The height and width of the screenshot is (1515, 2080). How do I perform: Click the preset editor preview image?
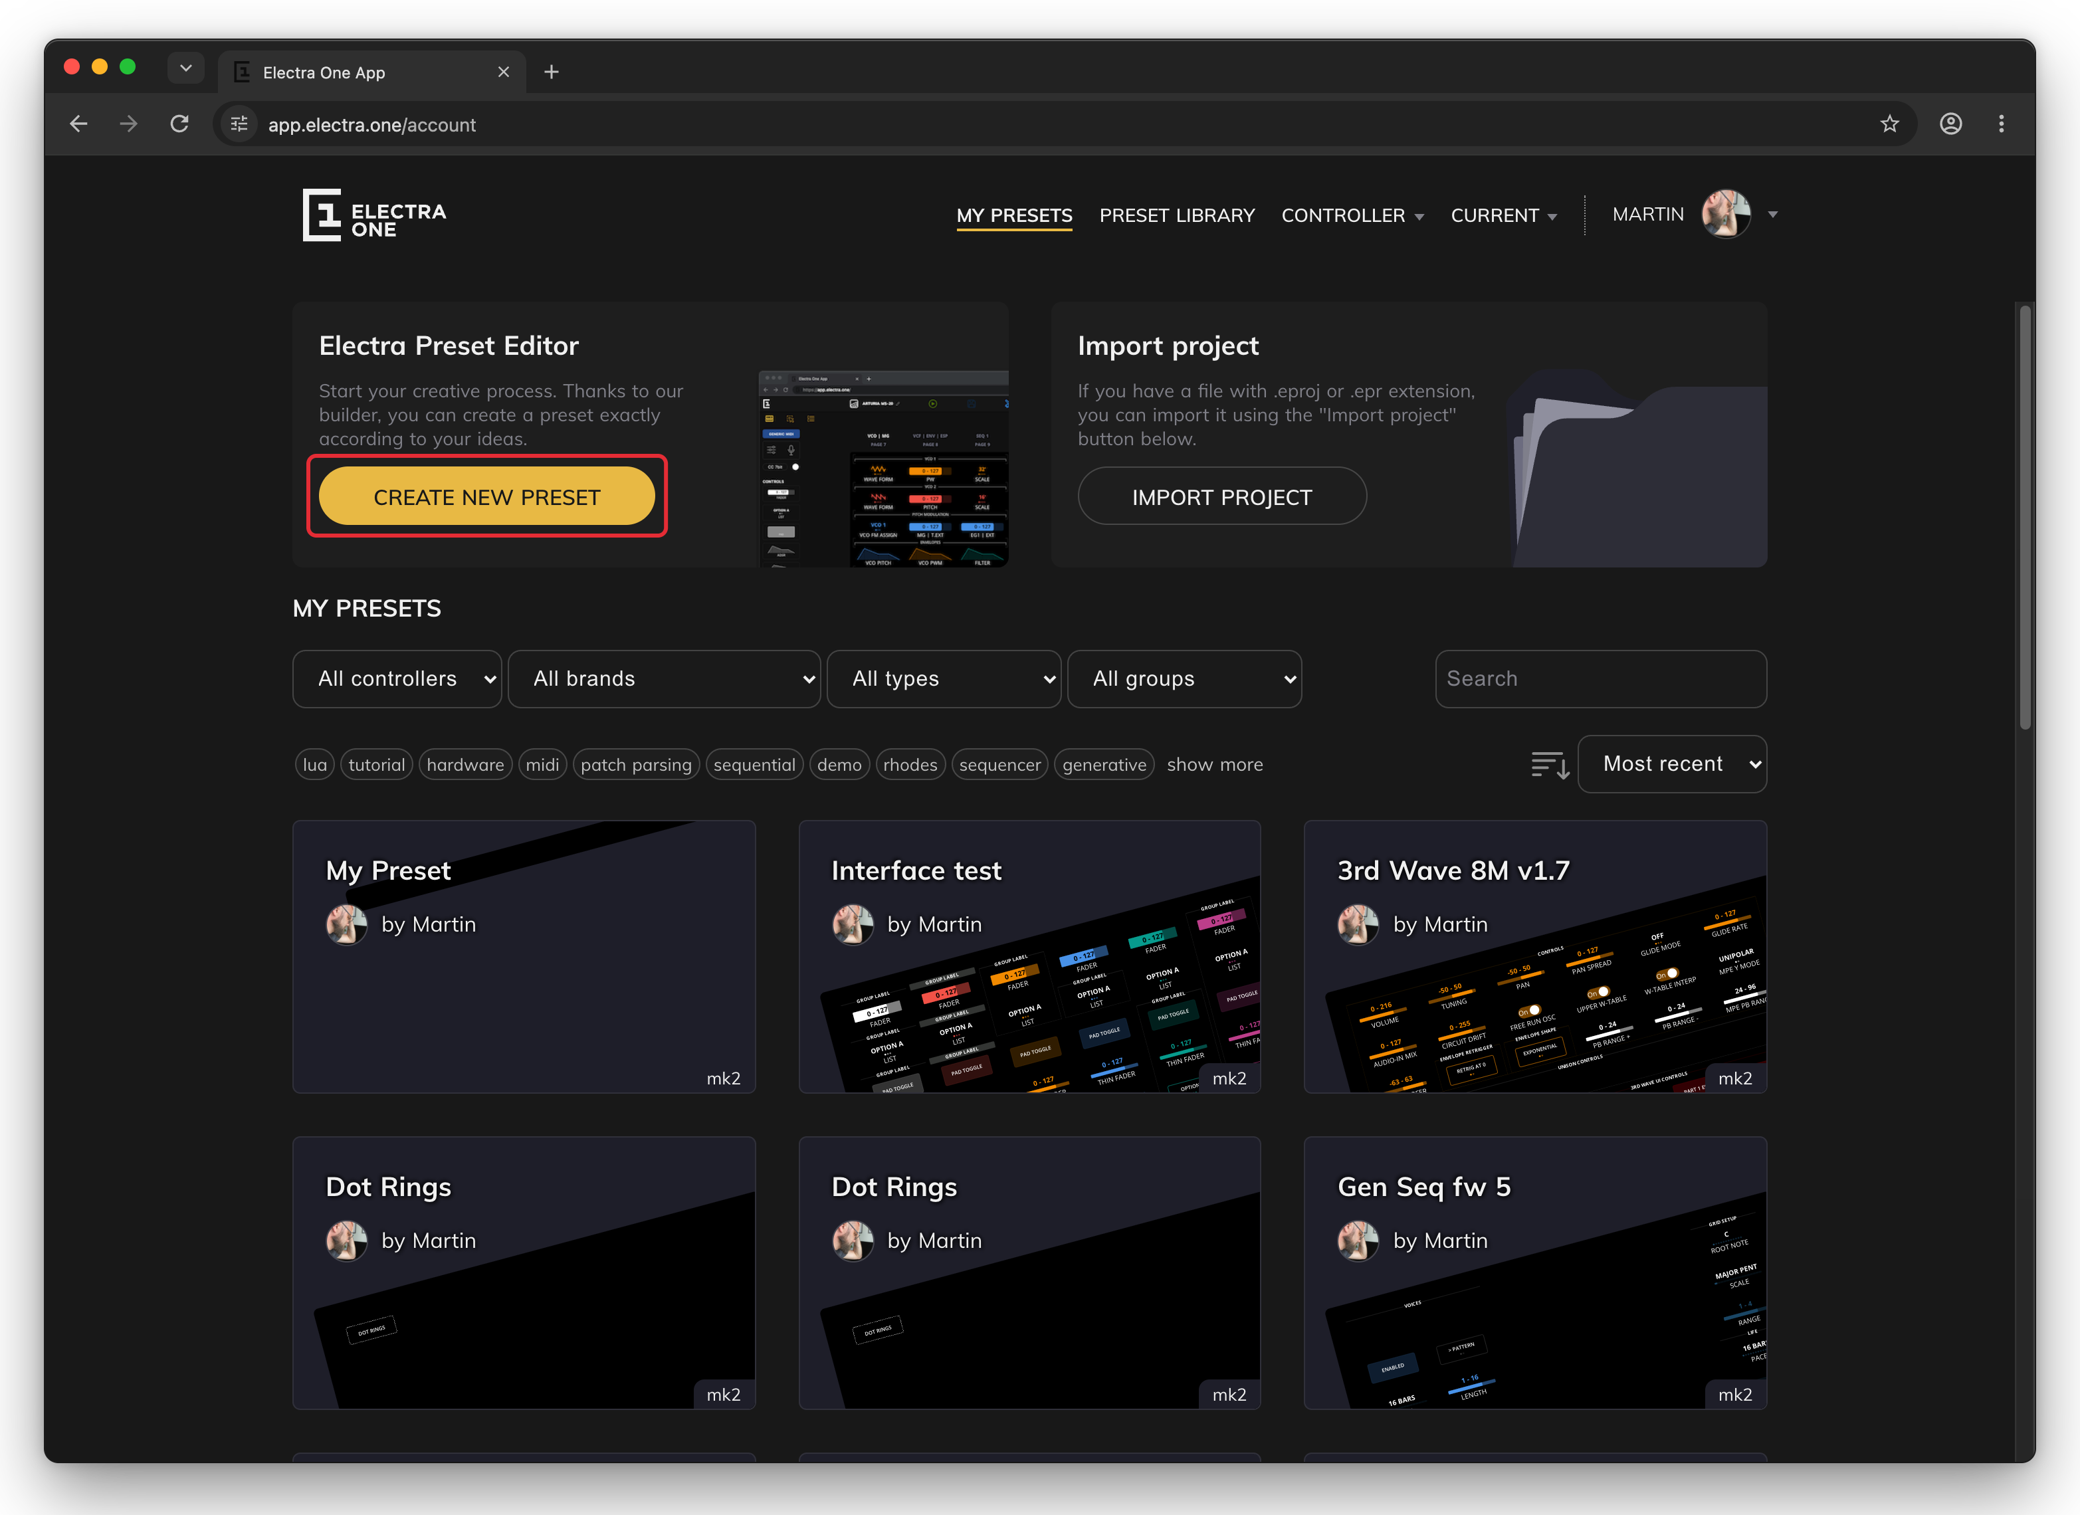click(883, 468)
